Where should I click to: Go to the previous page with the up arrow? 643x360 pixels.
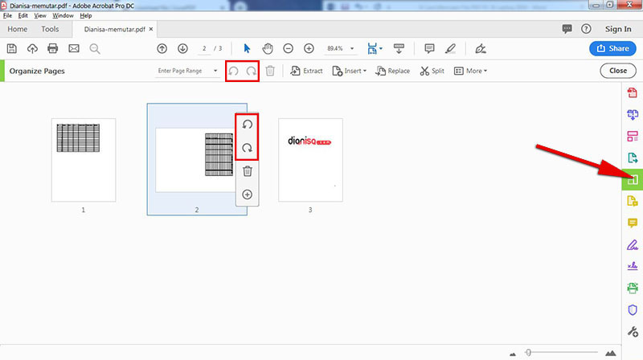pos(162,49)
